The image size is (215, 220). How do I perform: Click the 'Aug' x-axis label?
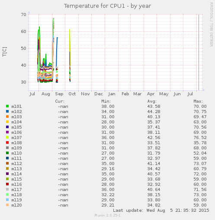coord(46,94)
